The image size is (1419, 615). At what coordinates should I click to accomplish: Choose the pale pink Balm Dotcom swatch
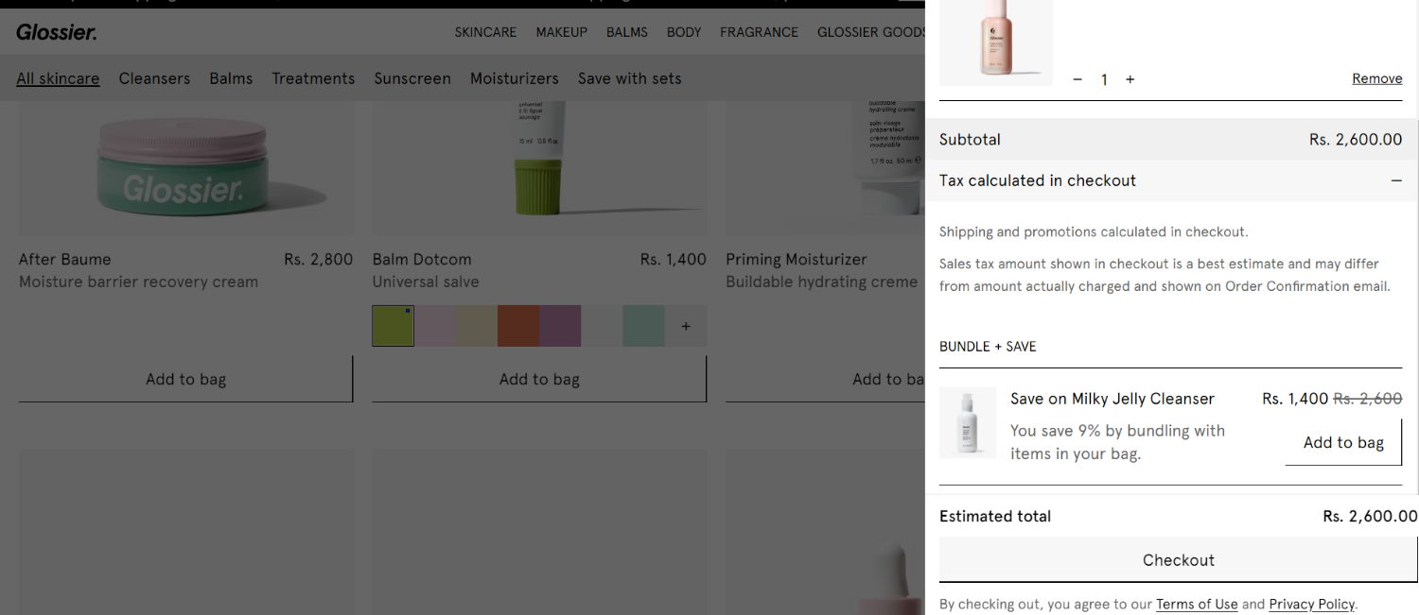coord(435,326)
